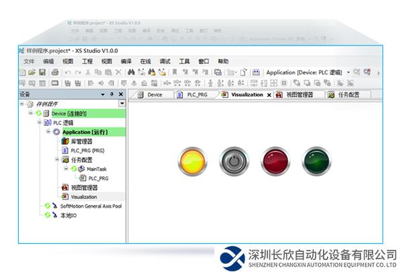
Task: Click the 视图管理器 tree icon
Action: tap(65, 188)
